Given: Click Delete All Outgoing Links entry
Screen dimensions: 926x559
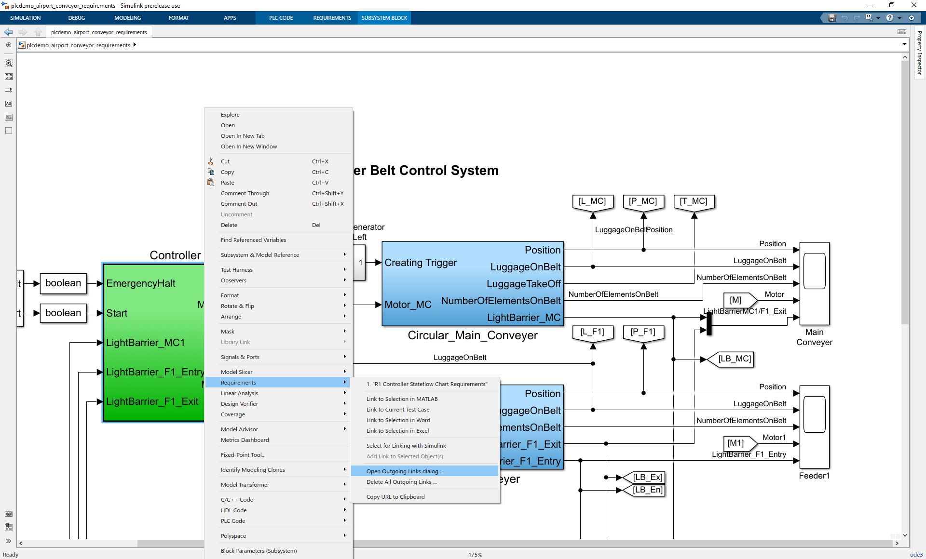Looking at the screenshot, I should pyautogui.click(x=401, y=482).
